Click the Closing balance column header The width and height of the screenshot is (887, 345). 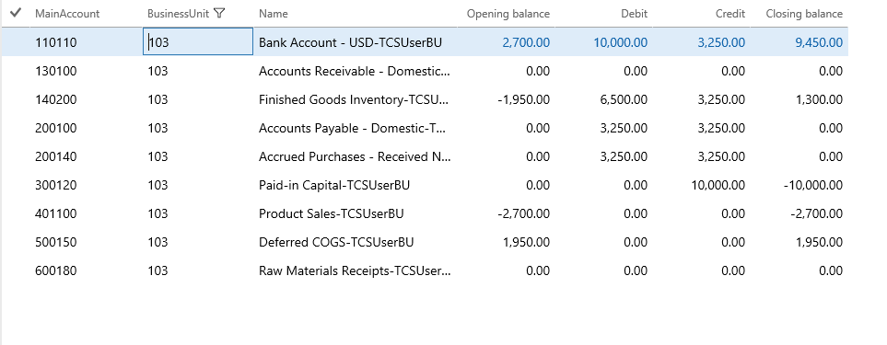(804, 14)
